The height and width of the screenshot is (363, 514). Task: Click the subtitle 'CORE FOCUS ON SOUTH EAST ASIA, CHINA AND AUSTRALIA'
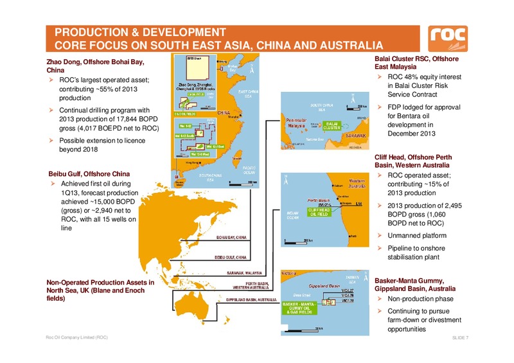coord(218,45)
